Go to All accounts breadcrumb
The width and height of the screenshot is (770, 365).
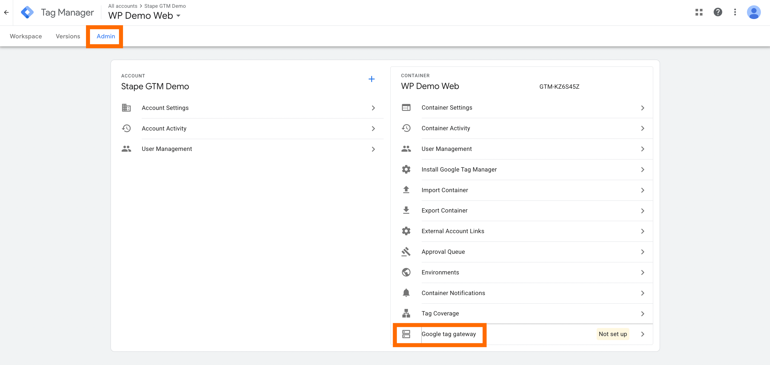(x=122, y=6)
